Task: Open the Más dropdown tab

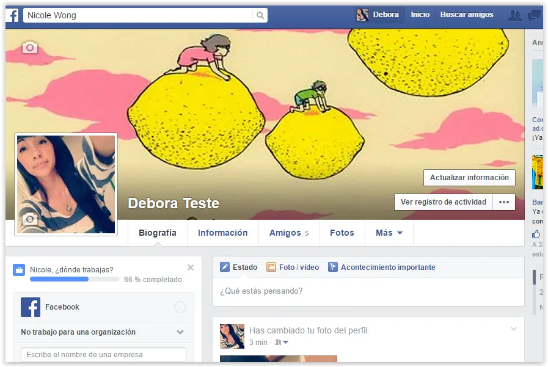Action: (389, 233)
